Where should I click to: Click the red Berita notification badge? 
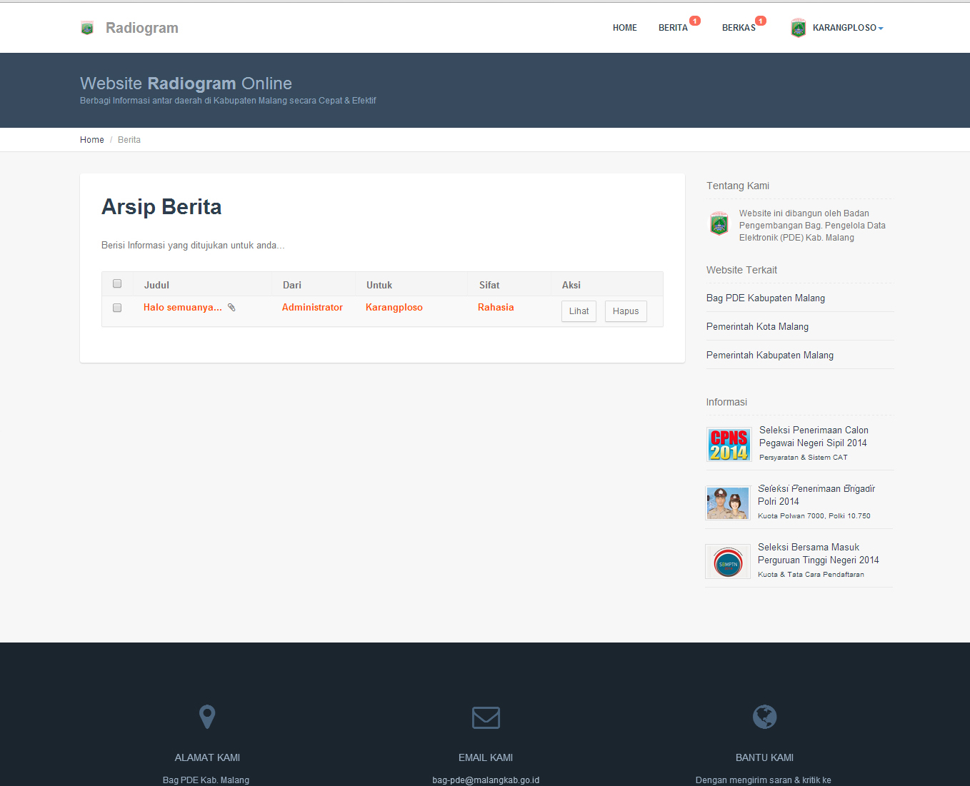(695, 21)
